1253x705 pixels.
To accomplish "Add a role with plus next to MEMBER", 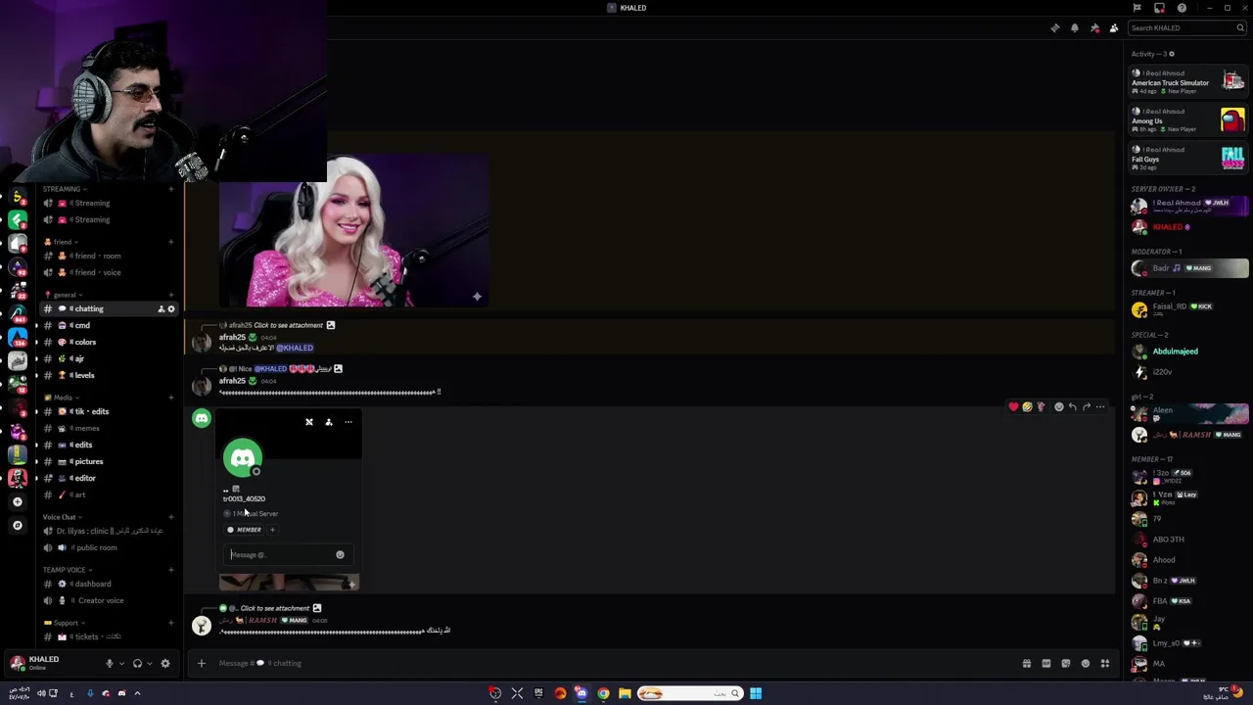I will point(272,530).
